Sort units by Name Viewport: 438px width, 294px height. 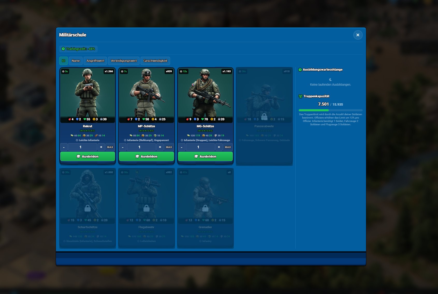[76, 61]
